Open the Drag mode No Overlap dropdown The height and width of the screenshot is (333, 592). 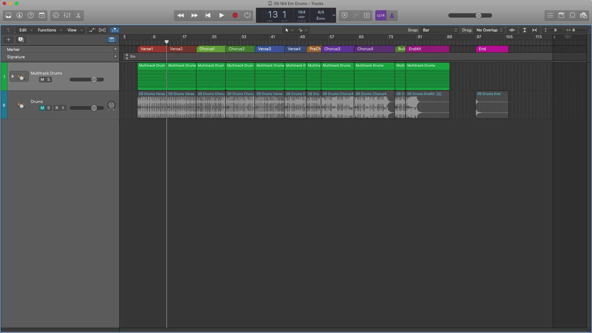pos(489,30)
